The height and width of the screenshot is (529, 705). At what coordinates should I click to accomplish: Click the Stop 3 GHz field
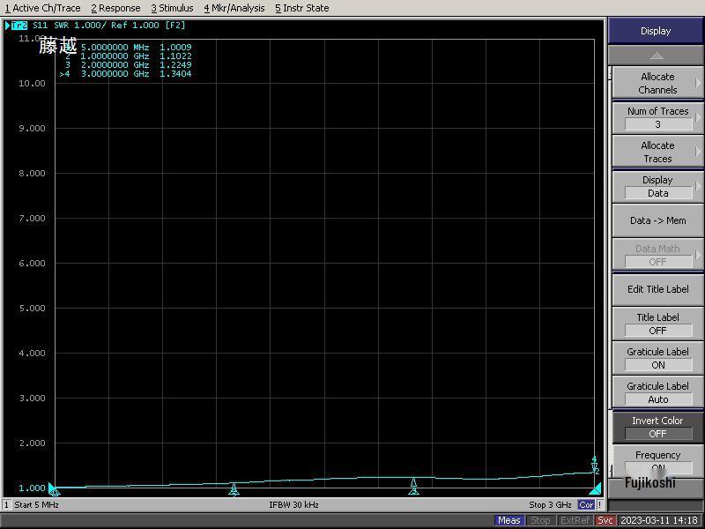[x=550, y=504]
